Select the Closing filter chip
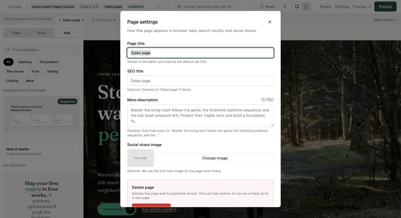401x218 pixels. click(12, 81)
